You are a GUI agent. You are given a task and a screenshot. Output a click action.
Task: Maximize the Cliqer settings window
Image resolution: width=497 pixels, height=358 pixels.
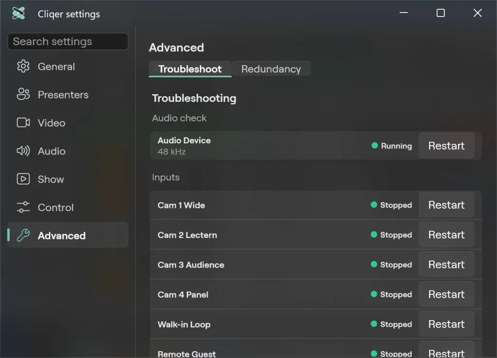(x=441, y=13)
